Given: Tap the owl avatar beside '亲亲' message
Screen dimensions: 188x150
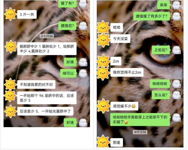Looking at the screenshot, I should point(176,5).
